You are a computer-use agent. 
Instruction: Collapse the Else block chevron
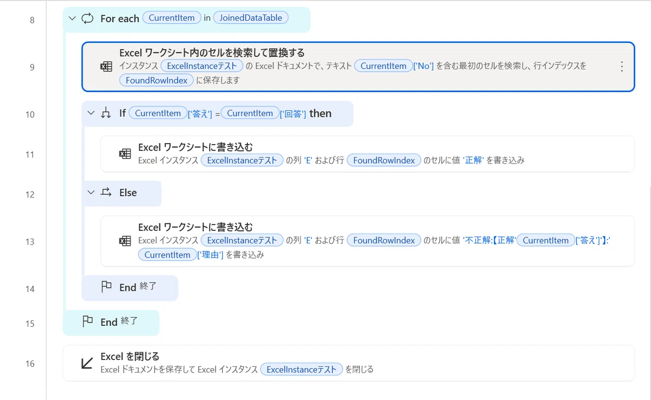coord(91,192)
